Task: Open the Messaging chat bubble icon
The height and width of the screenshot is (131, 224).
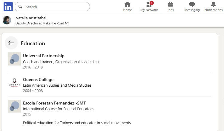Action: pos(192,4)
